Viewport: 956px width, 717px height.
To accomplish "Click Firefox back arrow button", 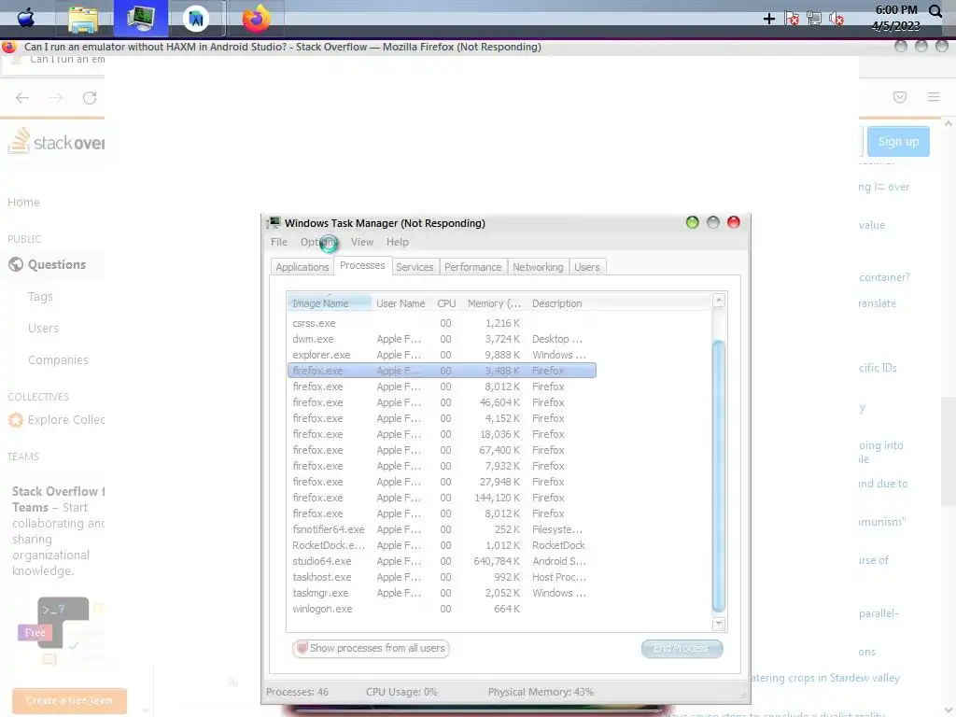I will 22,97.
